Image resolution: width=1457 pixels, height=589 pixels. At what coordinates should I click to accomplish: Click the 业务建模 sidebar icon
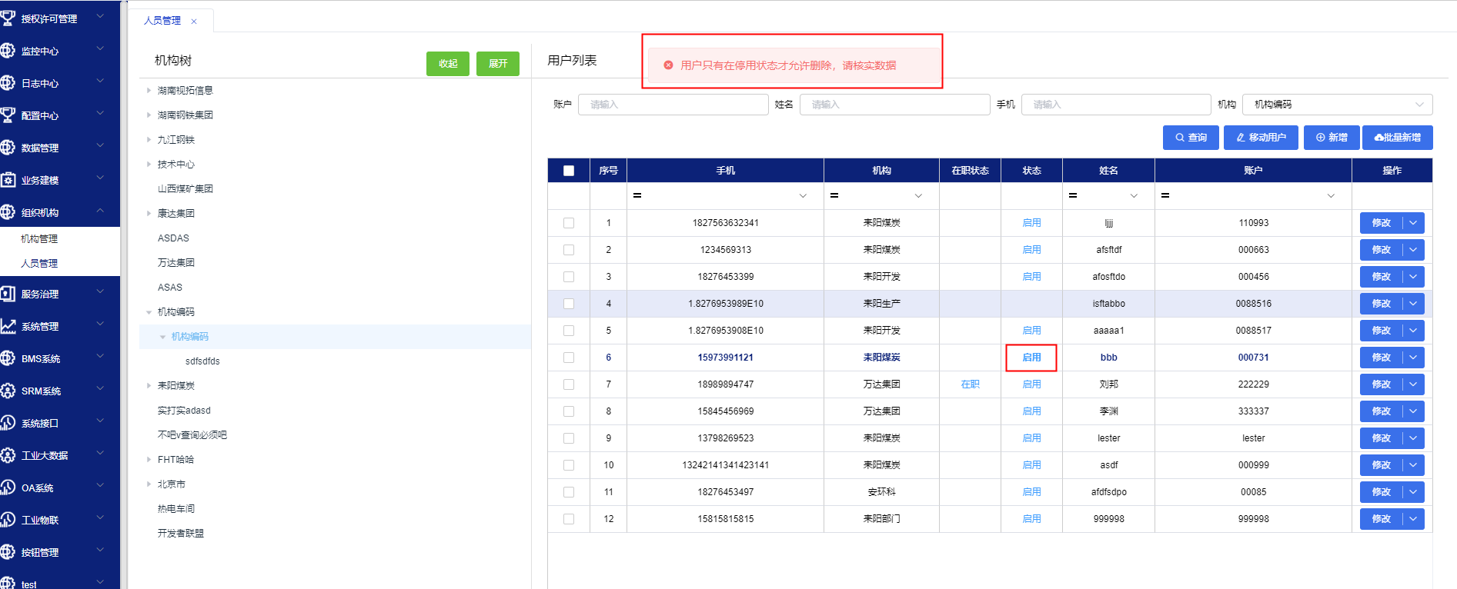(x=8, y=180)
